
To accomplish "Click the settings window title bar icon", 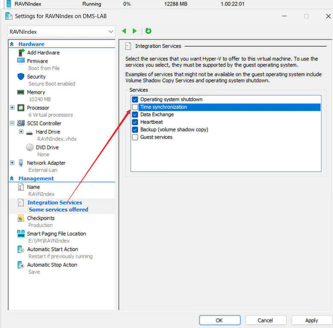I will [9, 16].
